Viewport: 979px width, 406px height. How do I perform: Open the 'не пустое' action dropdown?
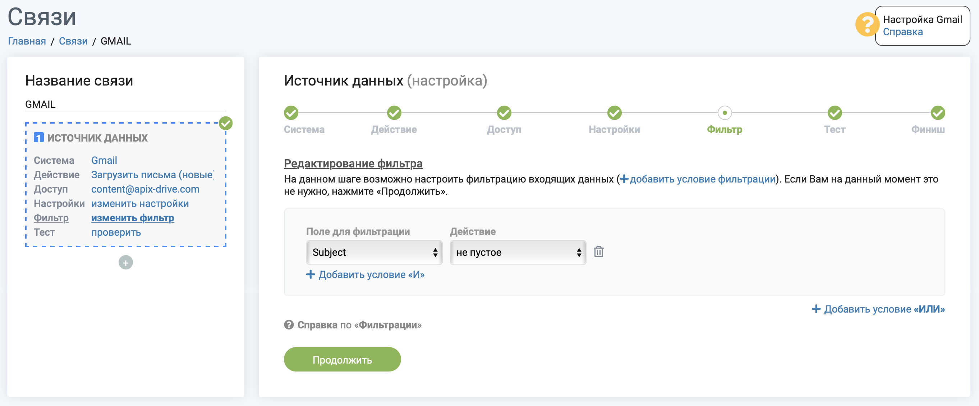pos(518,253)
